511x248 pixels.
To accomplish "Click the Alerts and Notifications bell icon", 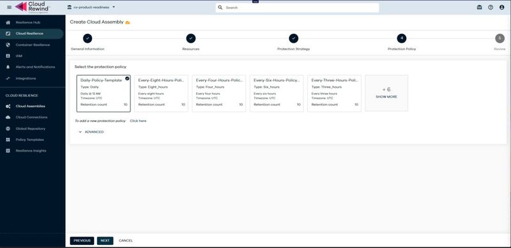I will (8, 67).
